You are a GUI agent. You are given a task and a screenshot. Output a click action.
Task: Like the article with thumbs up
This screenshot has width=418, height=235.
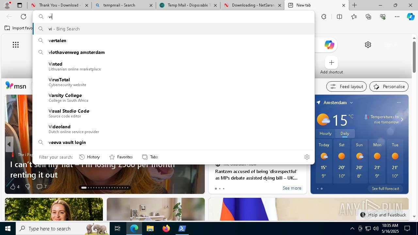click(x=13, y=187)
